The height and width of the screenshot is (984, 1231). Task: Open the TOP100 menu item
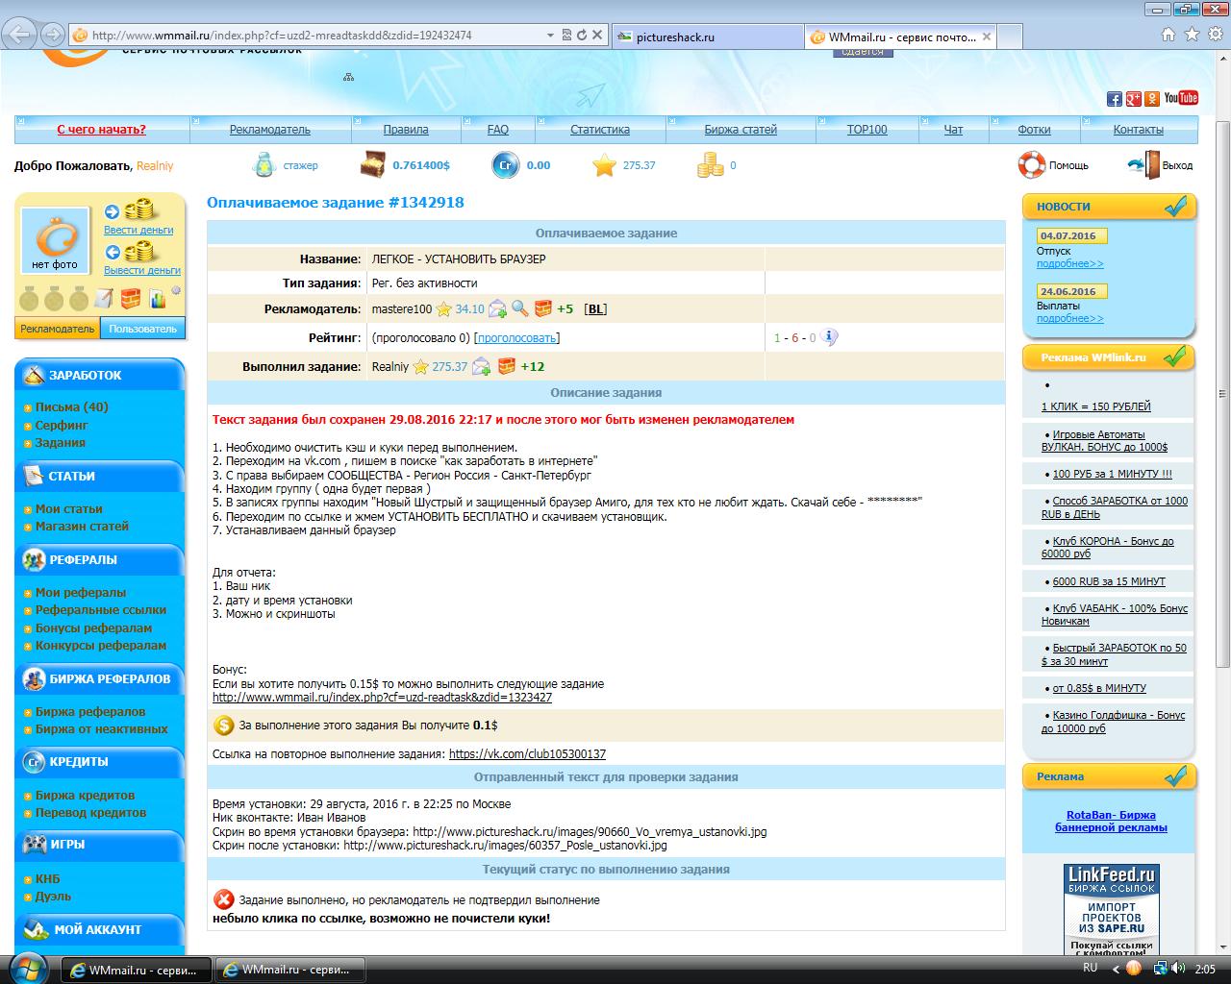[867, 129]
